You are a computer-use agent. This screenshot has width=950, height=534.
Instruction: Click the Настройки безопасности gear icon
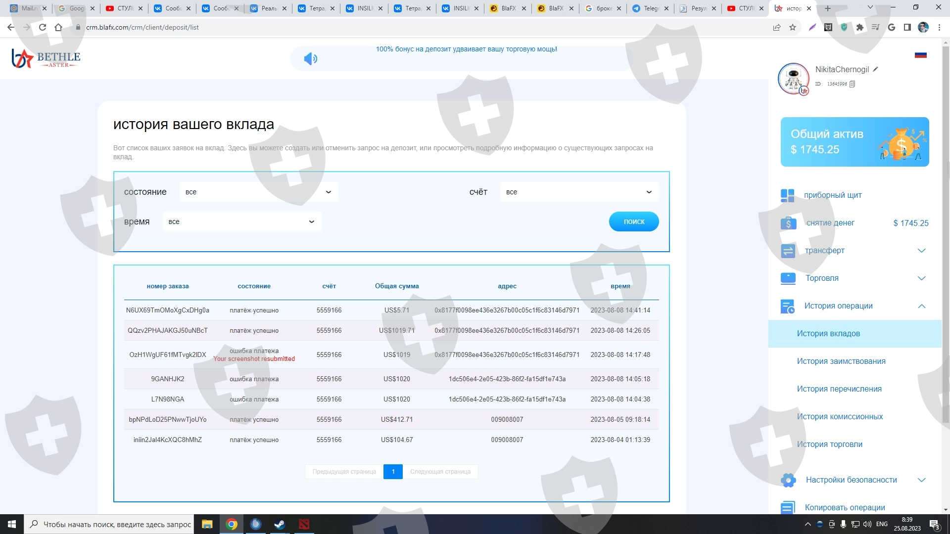pos(788,480)
